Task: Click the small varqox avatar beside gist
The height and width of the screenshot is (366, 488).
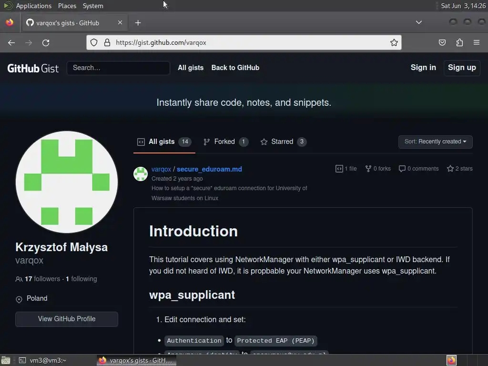Action: (141, 173)
